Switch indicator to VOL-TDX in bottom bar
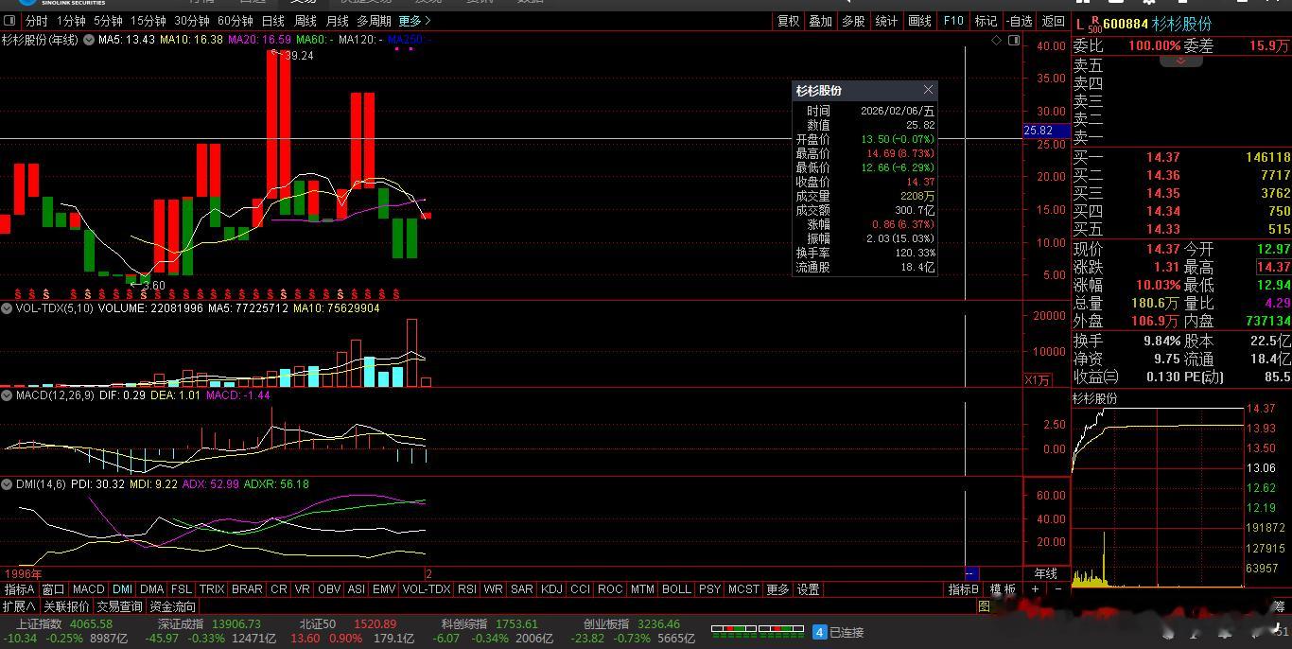Screen dimensions: 1292x649 426,589
